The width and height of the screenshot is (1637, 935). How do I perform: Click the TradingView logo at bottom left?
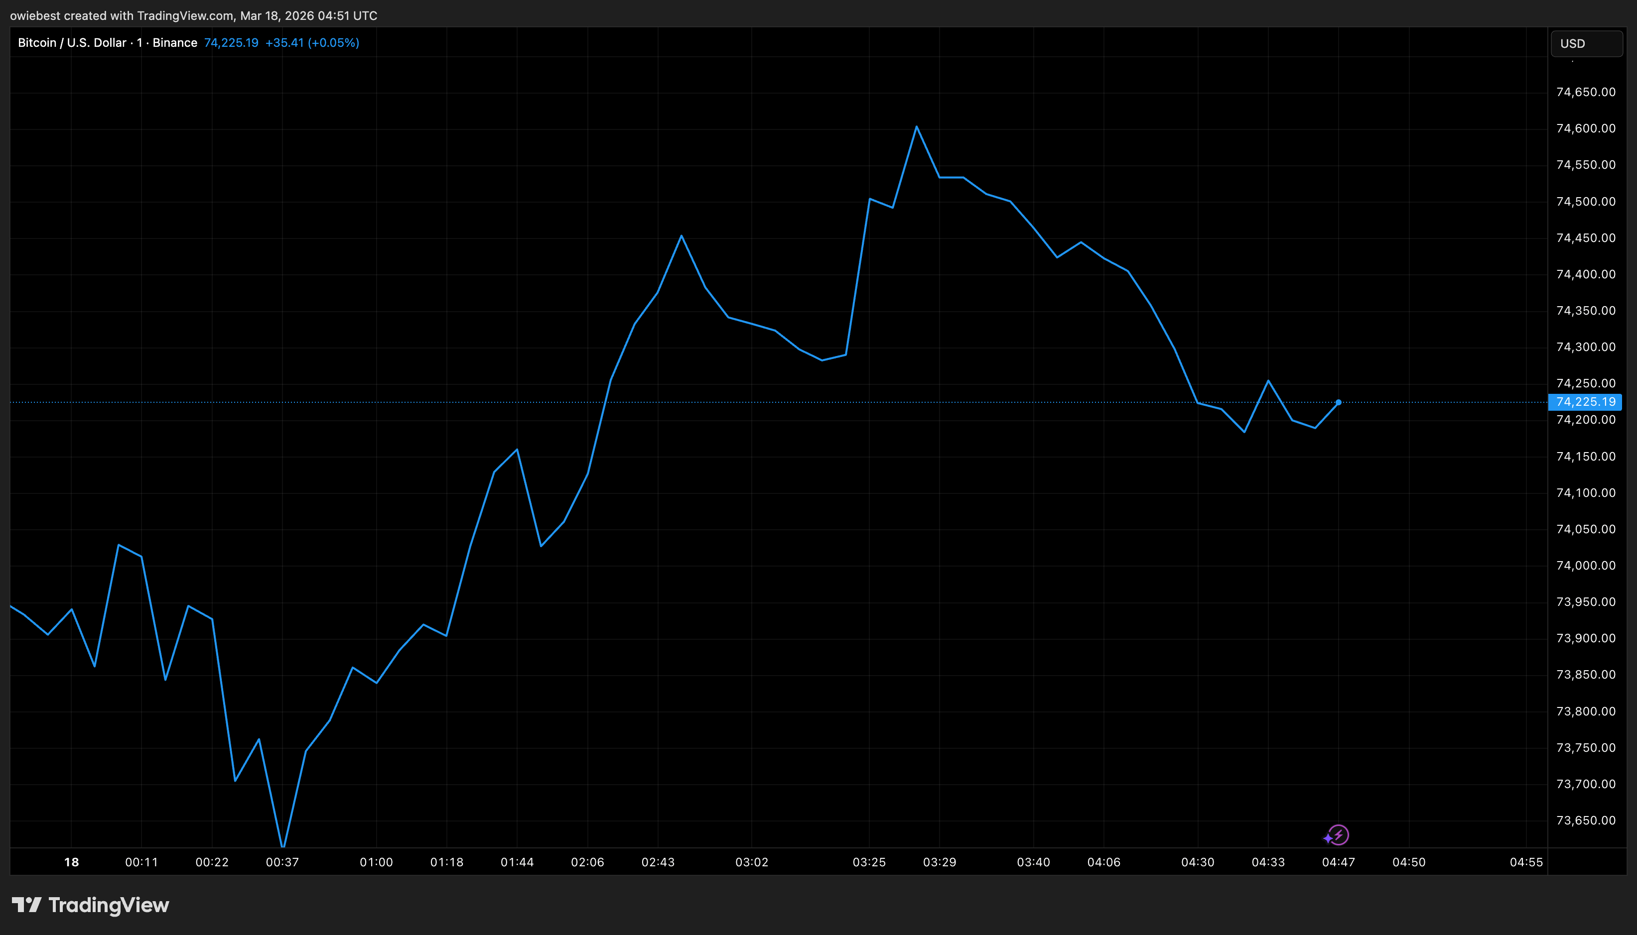(x=91, y=905)
